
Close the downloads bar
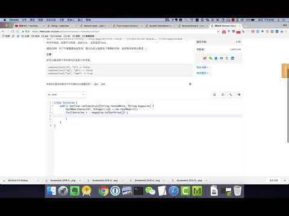285,181
